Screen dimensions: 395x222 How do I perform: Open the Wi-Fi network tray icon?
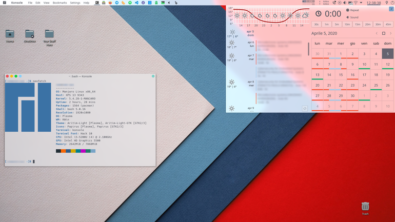coord(355,3)
